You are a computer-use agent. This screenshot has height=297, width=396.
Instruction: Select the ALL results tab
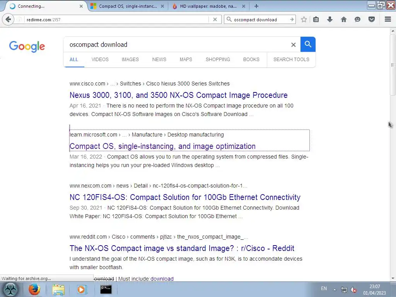74,59
